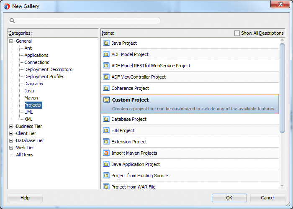Select Project from WAR File item

(190, 185)
